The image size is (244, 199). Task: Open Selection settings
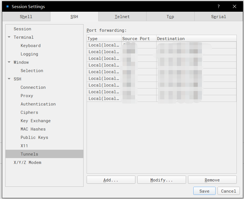click(32, 71)
